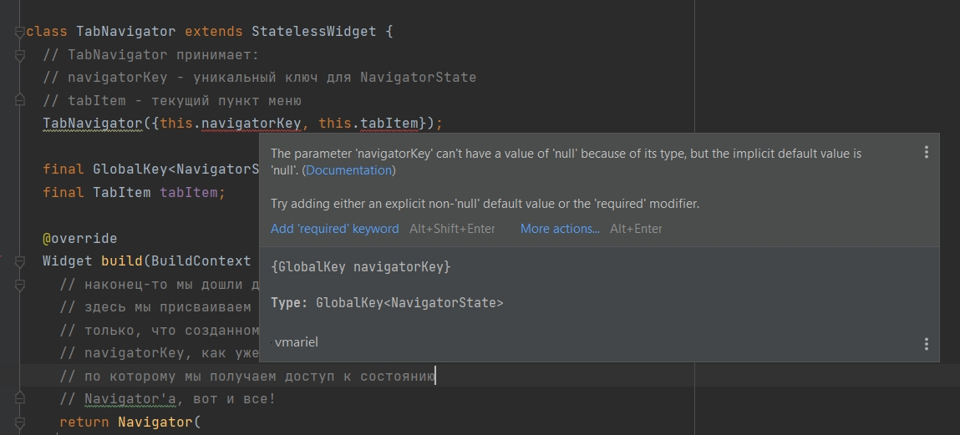Click the comment 'navigatorKey - уникальный ключ для NavigatorState'
This screenshot has width=960, height=435.
pos(260,77)
